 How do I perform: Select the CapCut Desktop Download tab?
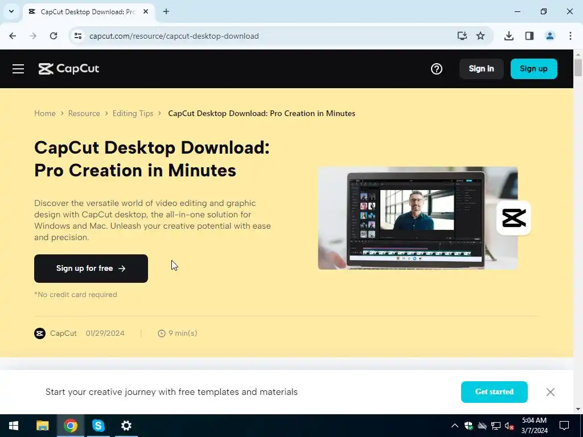point(88,12)
